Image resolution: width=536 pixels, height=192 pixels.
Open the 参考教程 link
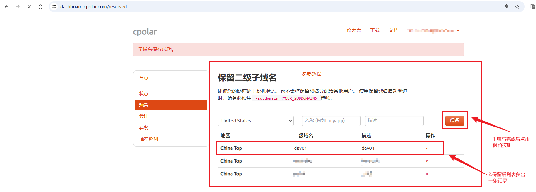[x=311, y=74]
